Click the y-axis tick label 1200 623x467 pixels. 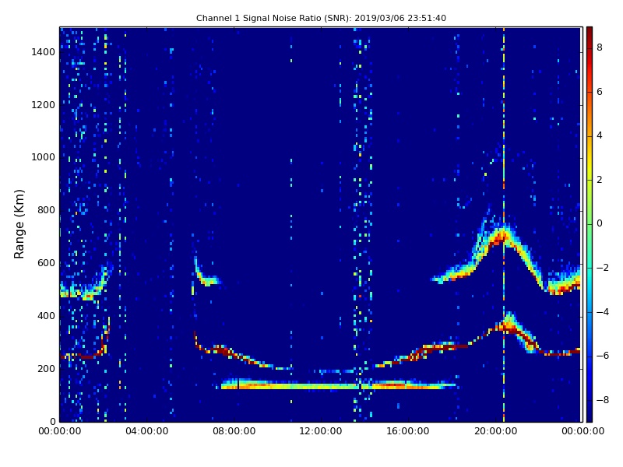point(44,105)
